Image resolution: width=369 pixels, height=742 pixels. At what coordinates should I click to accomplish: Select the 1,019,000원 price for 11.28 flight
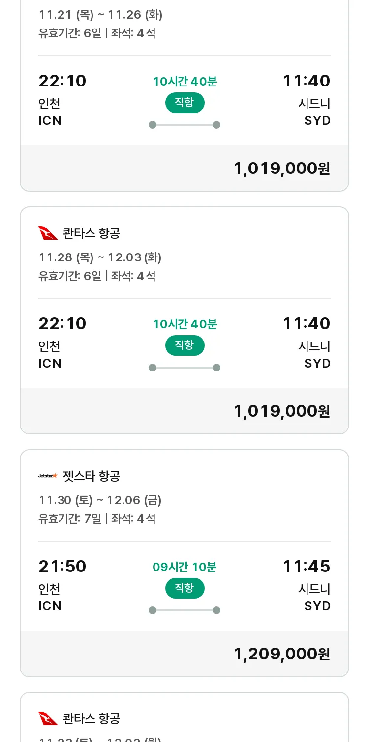pyautogui.click(x=281, y=411)
